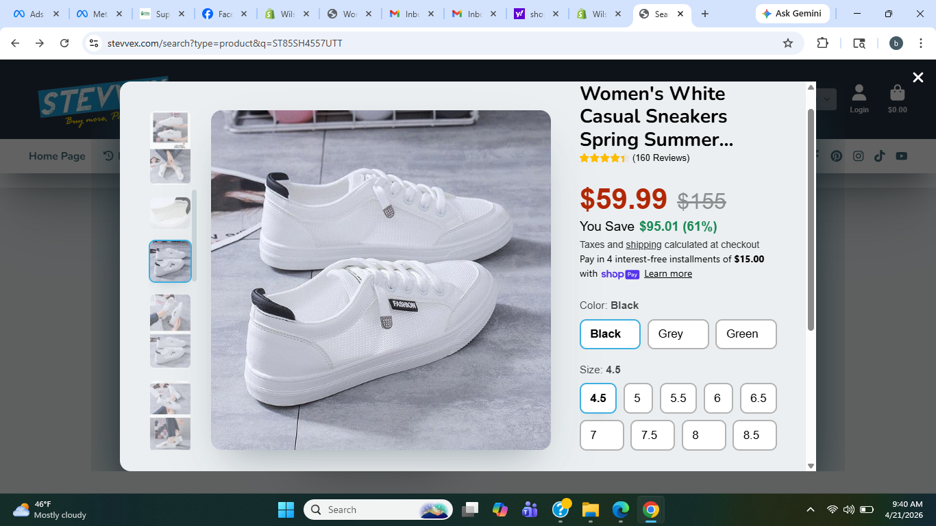Click the Pinterest icon in the site header

click(837, 155)
